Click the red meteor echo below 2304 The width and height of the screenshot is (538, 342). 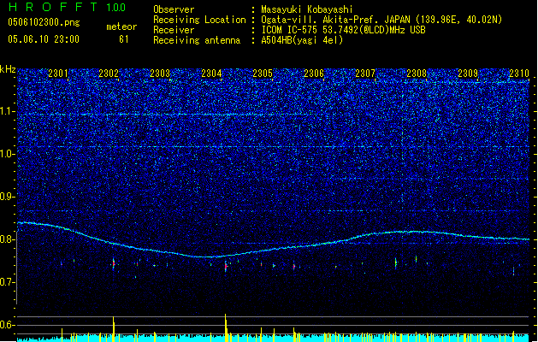coord(226,266)
